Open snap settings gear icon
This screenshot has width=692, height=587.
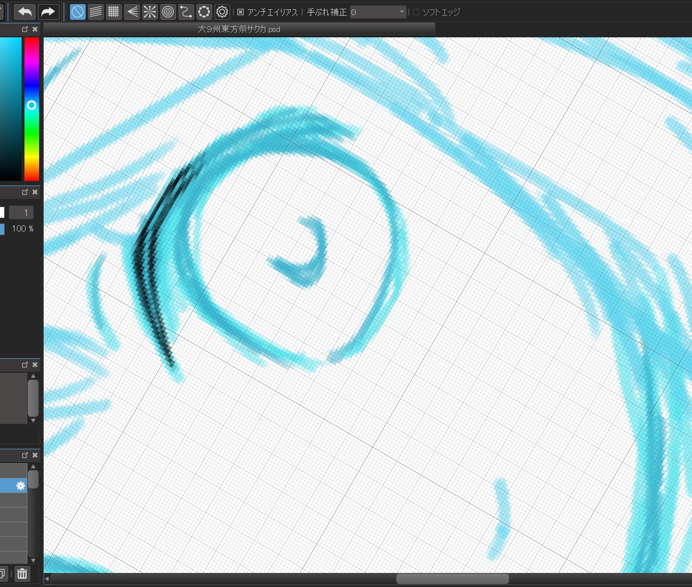(x=222, y=12)
